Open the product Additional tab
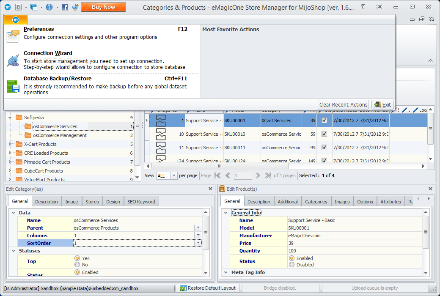This screenshot has height=296, width=440. click(288, 202)
